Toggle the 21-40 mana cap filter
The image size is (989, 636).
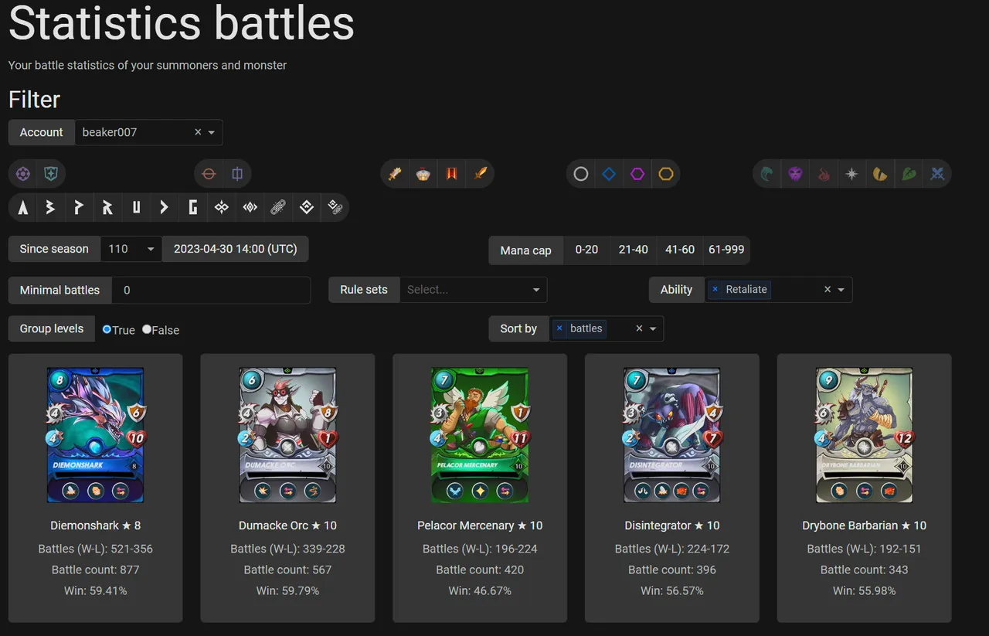[633, 250]
